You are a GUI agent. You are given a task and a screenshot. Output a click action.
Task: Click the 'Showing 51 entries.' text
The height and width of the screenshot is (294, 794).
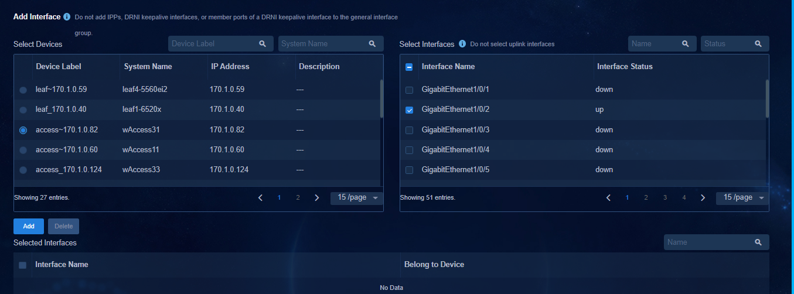click(428, 198)
